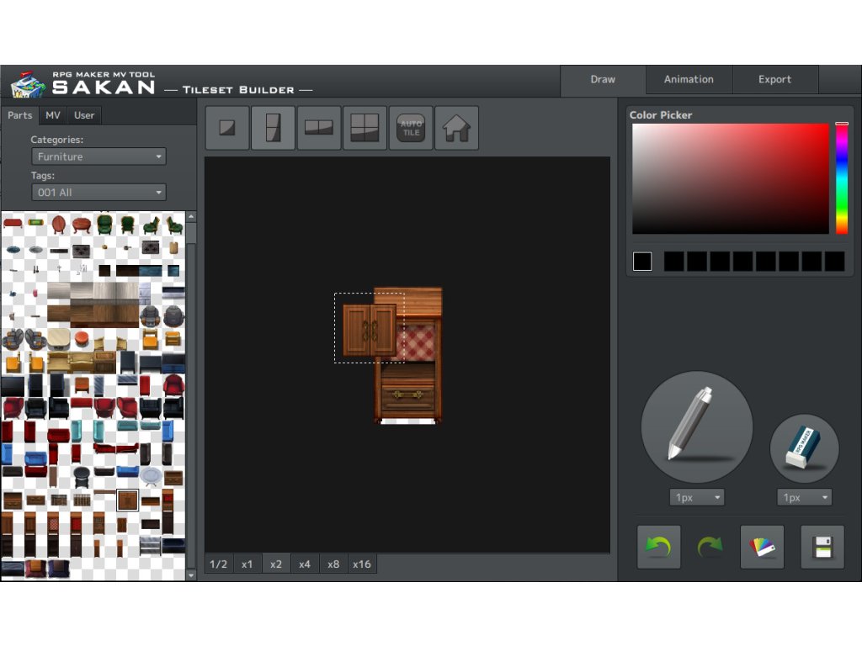Click the rainbow hue slider strip
The width and height of the screenshot is (862, 646).
point(841,178)
